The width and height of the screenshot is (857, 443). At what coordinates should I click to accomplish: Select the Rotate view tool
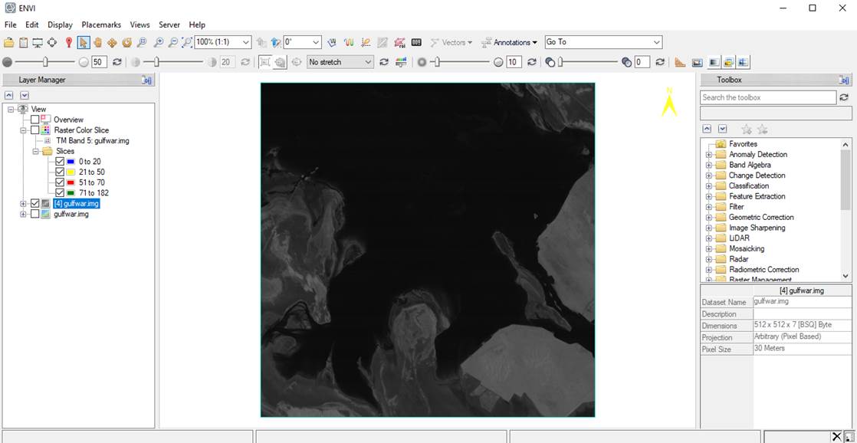[x=126, y=42]
